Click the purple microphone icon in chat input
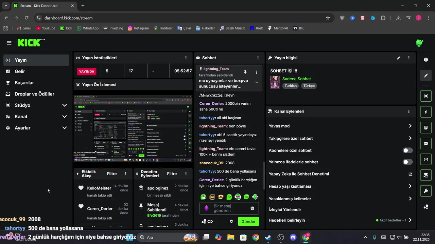The image size is (435, 244). coord(206,208)
